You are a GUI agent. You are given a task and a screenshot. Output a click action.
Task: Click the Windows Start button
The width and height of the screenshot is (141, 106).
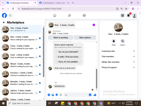pyautogui.click(x=3, y=103)
